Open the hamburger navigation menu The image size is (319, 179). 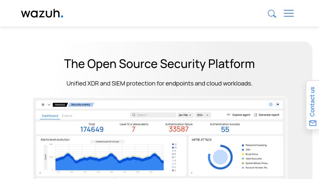289,13
